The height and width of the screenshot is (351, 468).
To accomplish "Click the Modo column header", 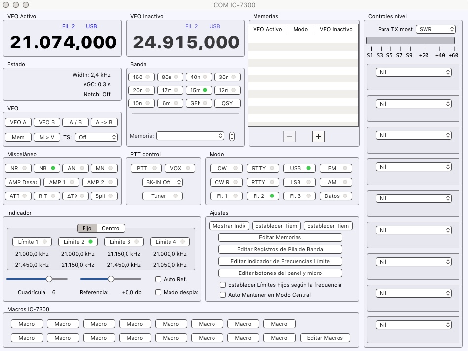I will pos(300,29).
